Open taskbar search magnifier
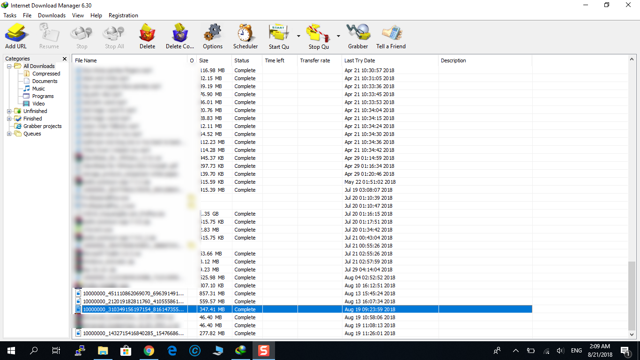Screen dimensions: 640x360 click(x=34, y=351)
